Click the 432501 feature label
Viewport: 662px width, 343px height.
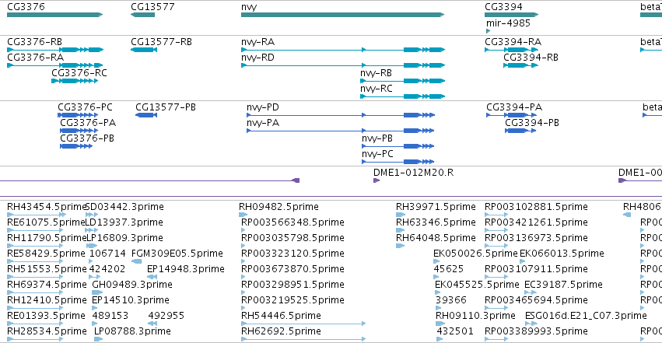coord(455,331)
